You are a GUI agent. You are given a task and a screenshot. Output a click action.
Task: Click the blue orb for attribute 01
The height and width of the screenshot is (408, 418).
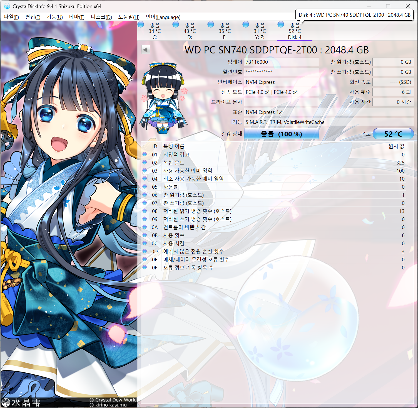click(x=145, y=154)
